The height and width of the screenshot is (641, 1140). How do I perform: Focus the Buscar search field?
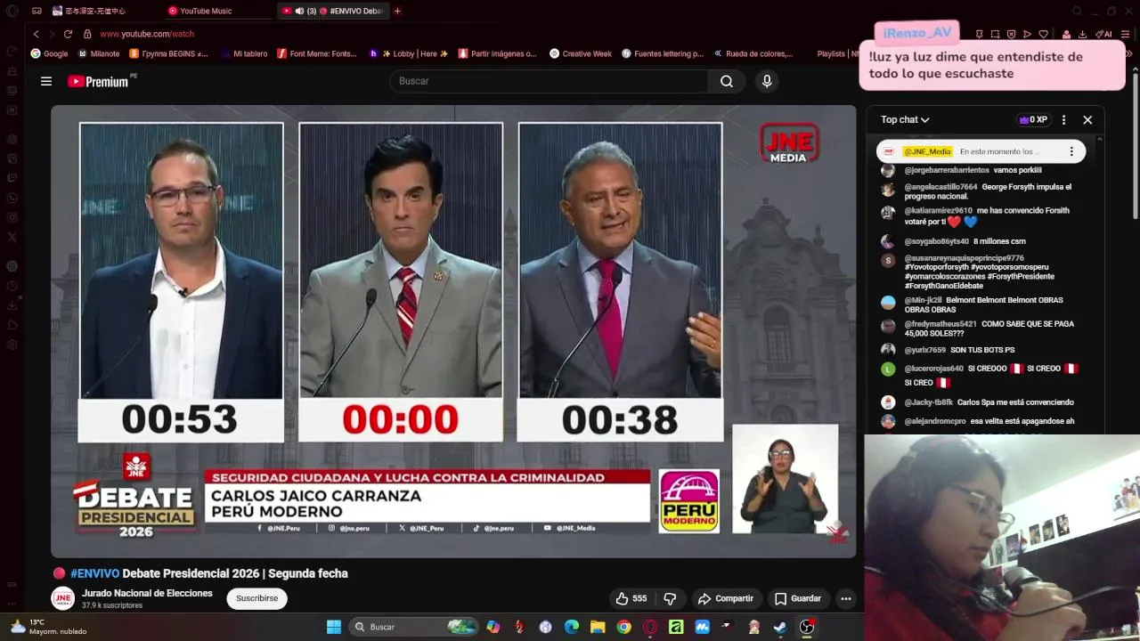point(549,81)
